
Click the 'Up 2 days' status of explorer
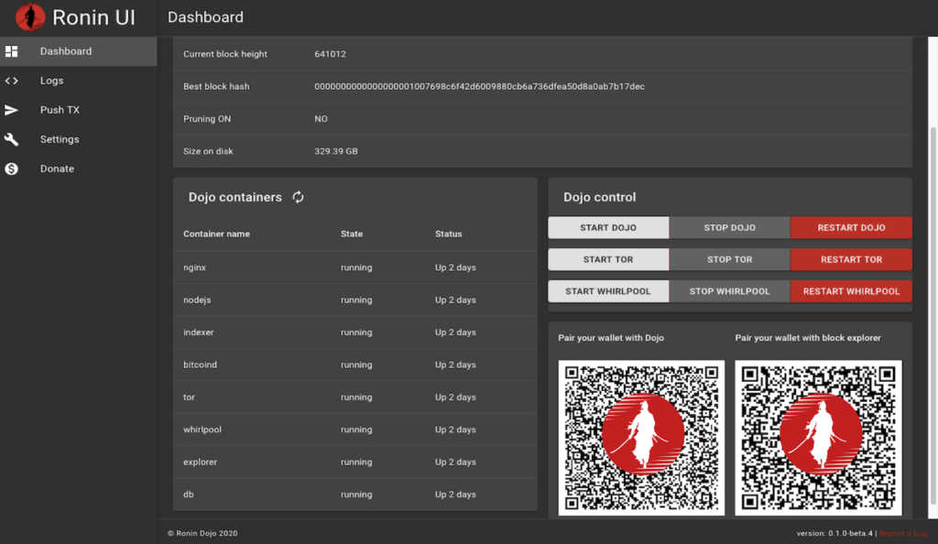tap(455, 462)
